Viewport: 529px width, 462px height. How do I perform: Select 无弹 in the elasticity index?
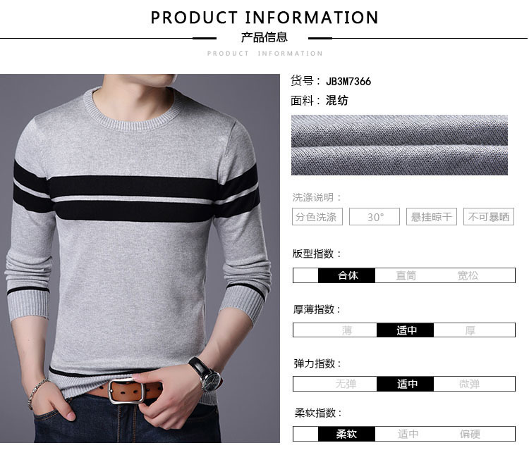346,384
